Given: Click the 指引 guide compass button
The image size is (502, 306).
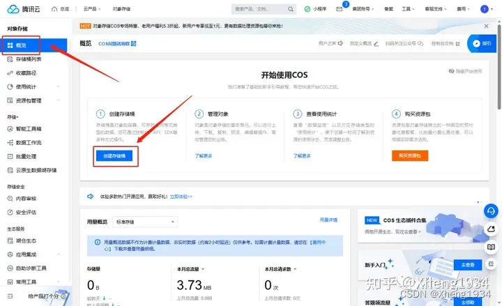Looking at the screenshot, I should click(x=482, y=43).
